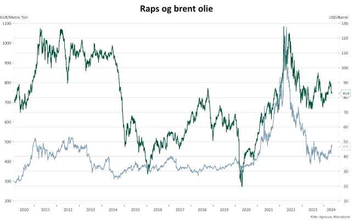Pick the 2020 year label
The height and width of the screenshot is (222, 353).
click(246, 209)
